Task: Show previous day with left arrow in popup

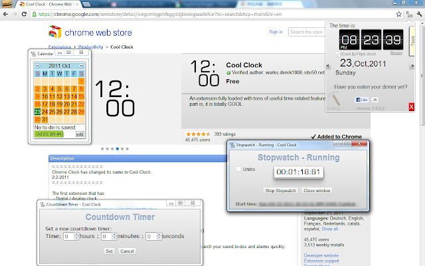Action: coord(328,66)
